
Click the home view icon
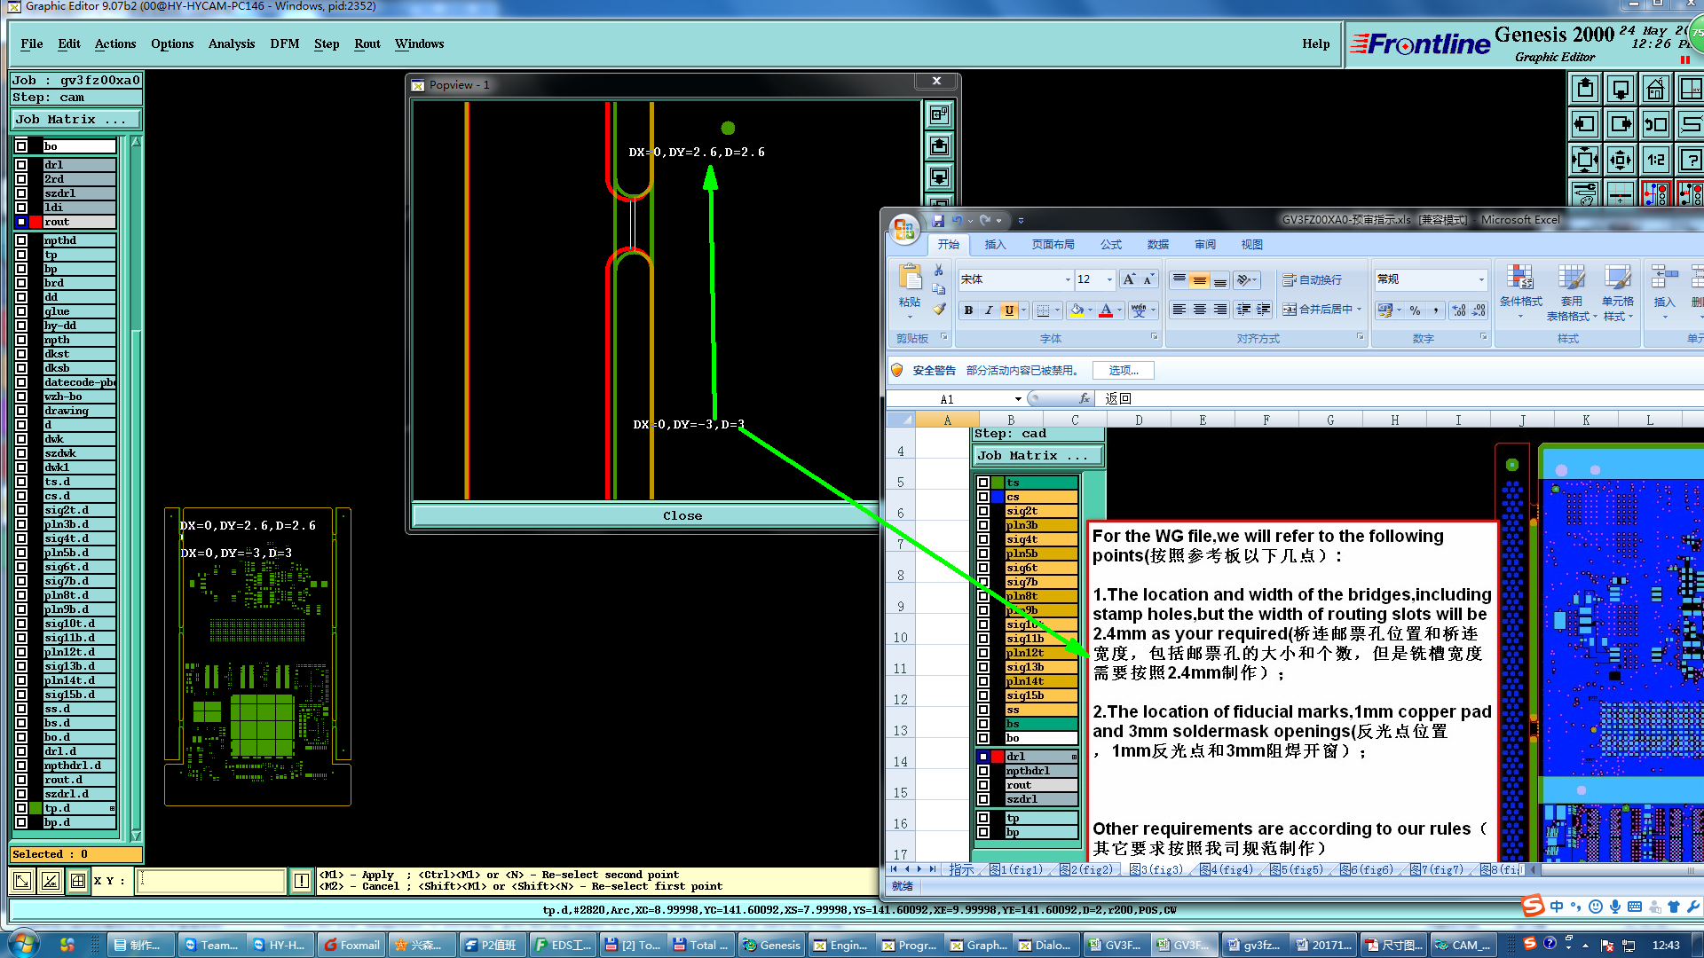coord(1655,90)
